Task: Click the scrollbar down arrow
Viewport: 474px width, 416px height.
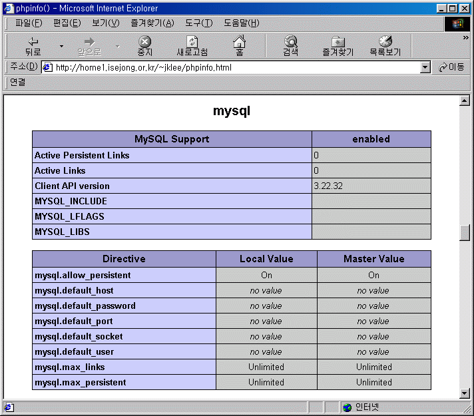Action: (465, 393)
